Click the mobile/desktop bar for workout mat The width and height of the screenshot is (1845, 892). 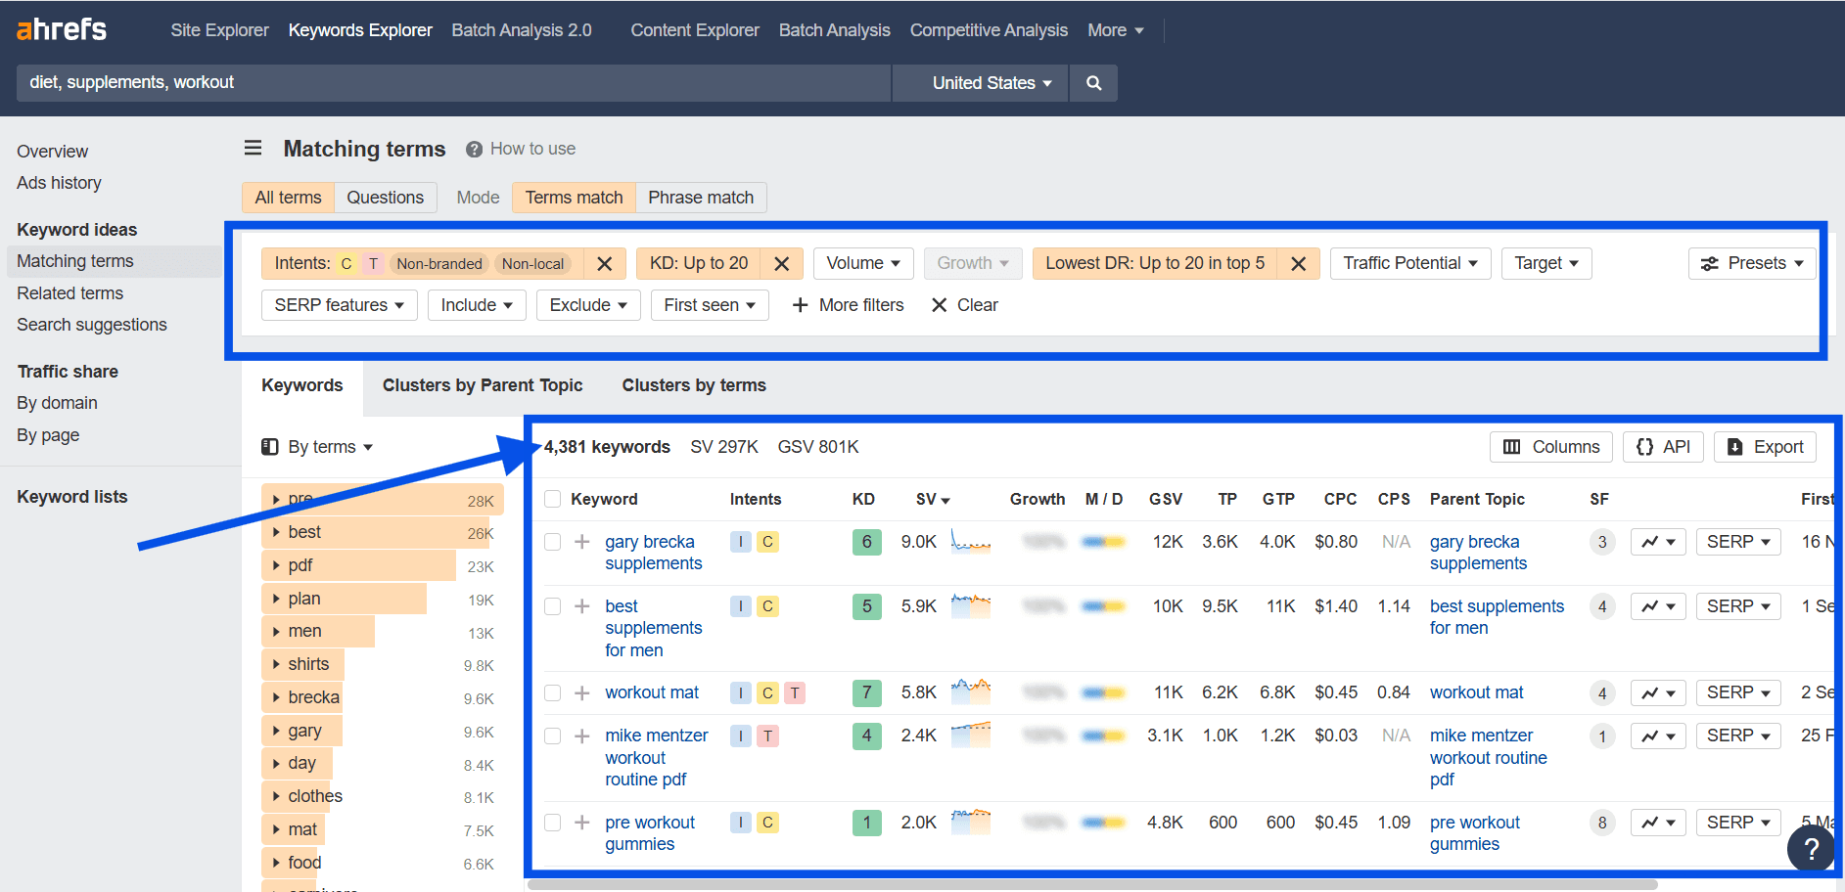tap(1103, 692)
